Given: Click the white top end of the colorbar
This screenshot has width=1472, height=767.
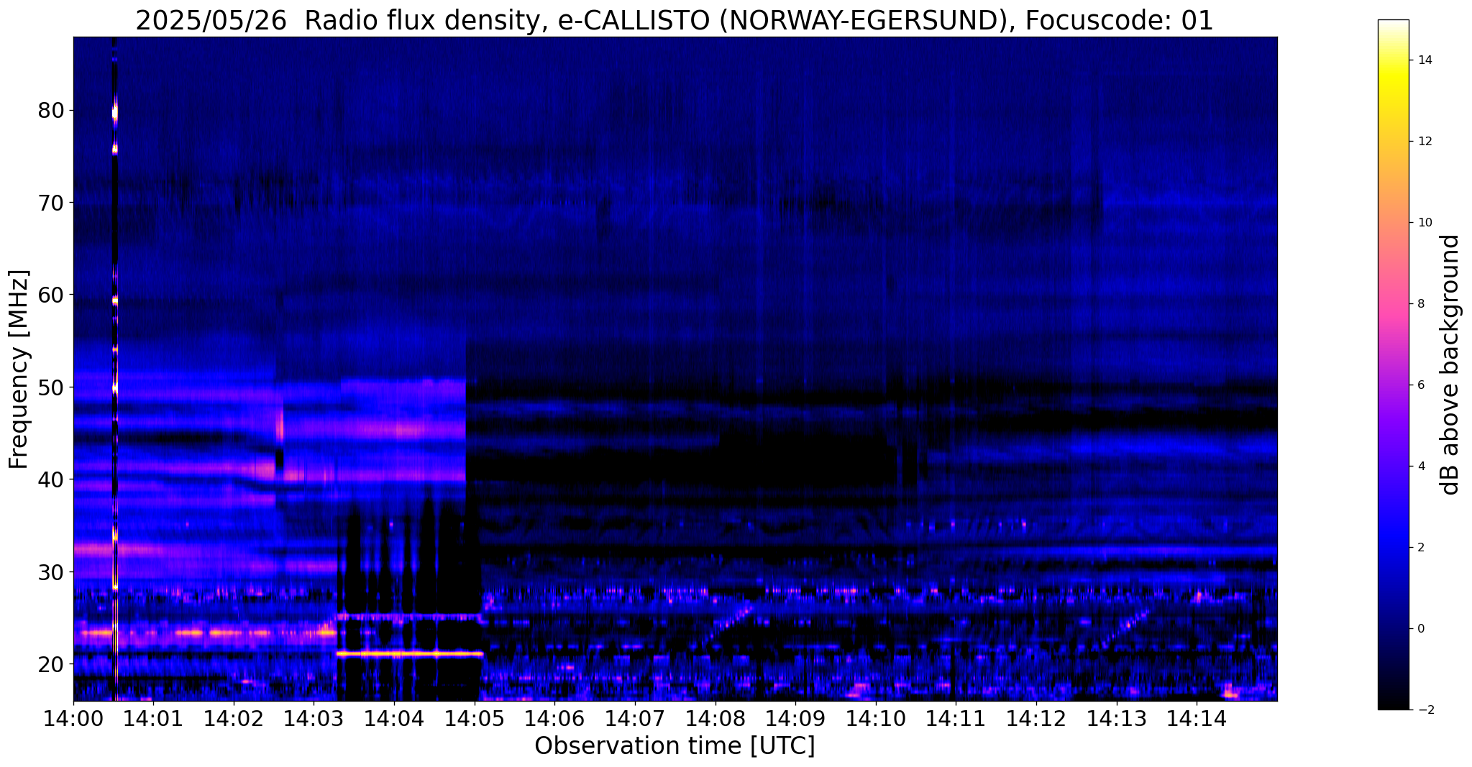Looking at the screenshot, I should point(1393,26).
